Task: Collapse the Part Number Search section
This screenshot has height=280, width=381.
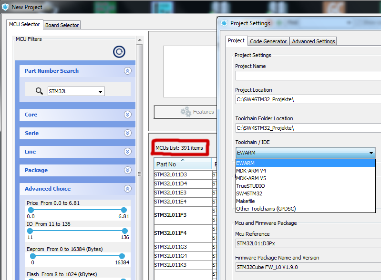Action: coord(128,71)
